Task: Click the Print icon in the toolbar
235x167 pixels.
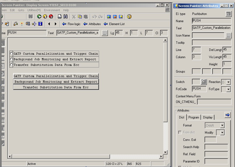Action: pos(59,16)
